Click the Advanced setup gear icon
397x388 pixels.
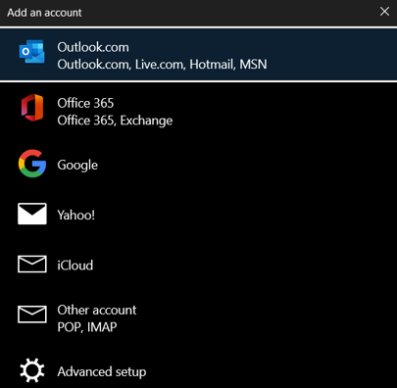pyautogui.click(x=32, y=370)
